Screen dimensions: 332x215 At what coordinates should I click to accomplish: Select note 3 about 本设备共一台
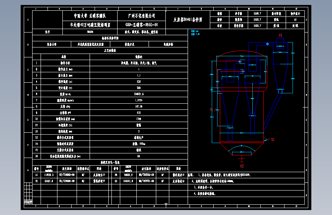203,187
